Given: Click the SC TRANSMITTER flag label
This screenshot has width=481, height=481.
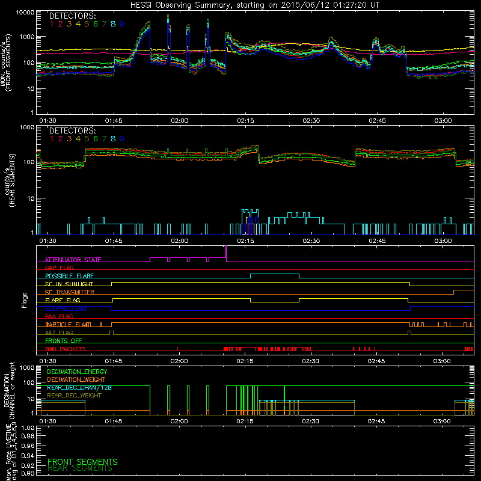Looking at the screenshot, I should pos(69,292).
